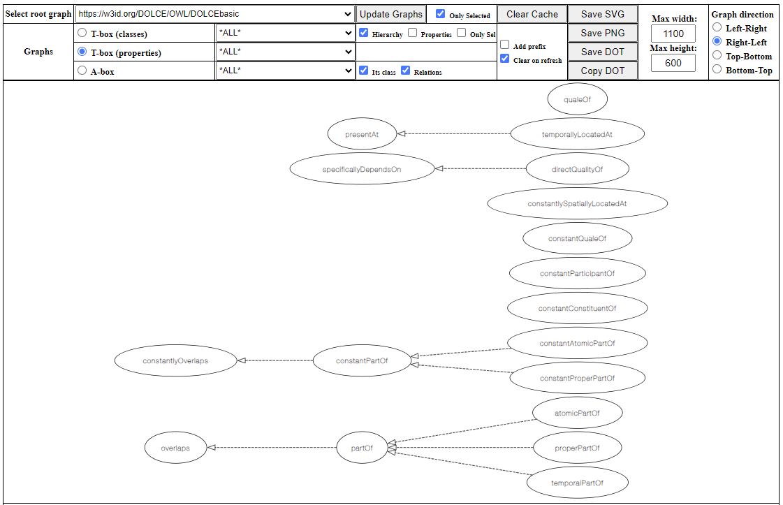Save the graph as SVG
Screen dimensions: 783x505
point(602,14)
